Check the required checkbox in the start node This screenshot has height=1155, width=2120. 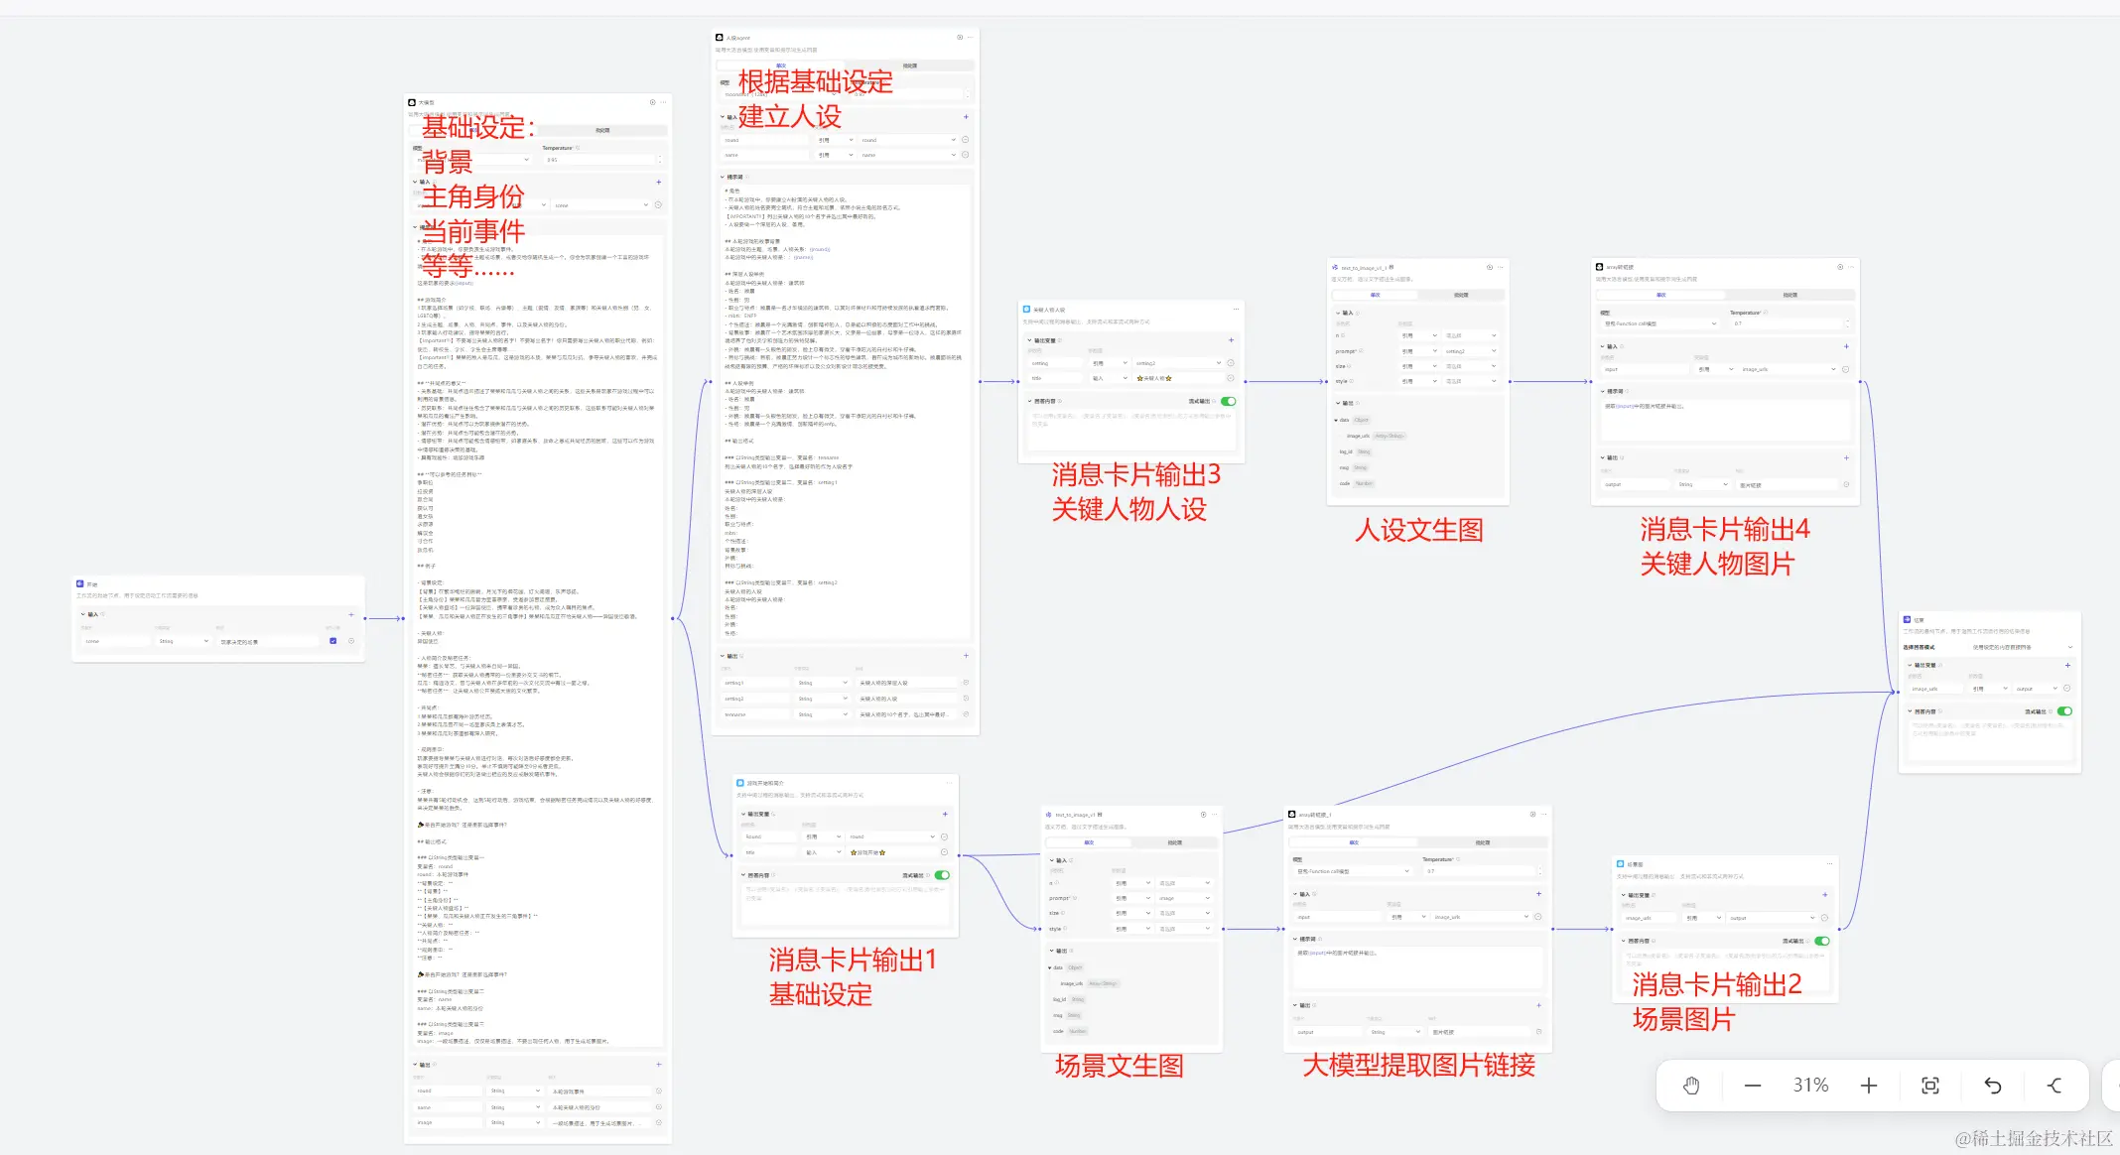coord(332,641)
